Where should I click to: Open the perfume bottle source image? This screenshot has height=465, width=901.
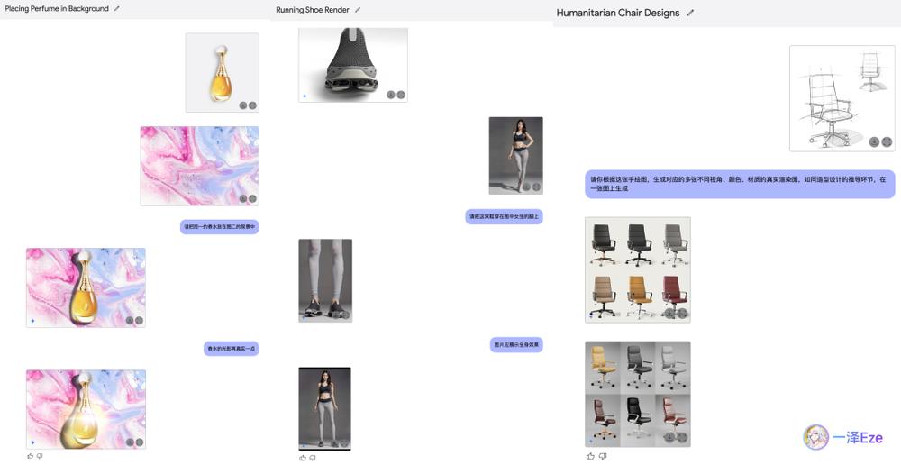[222, 70]
